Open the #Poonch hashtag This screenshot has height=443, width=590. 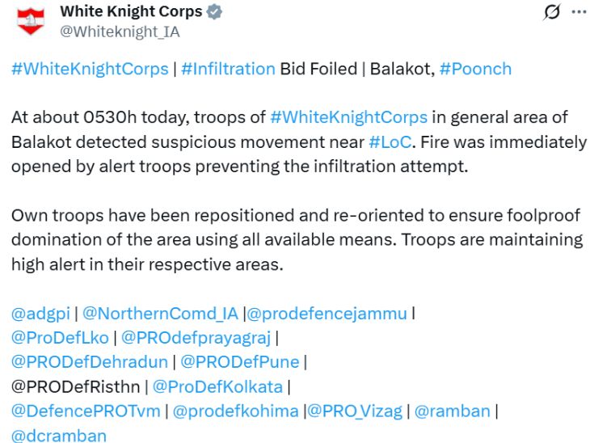point(475,70)
